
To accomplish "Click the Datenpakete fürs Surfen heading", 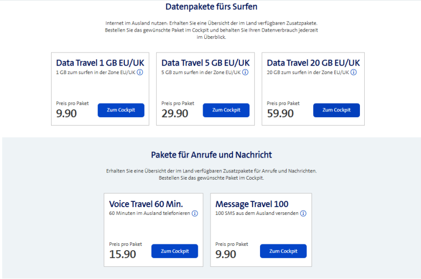I will point(211,7).
